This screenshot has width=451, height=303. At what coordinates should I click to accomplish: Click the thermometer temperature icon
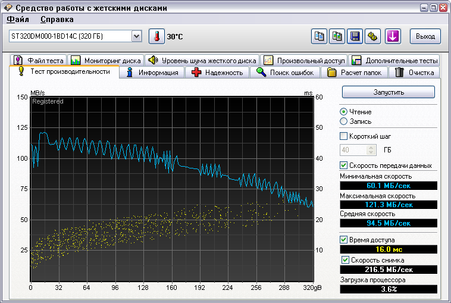tap(156, 36)
